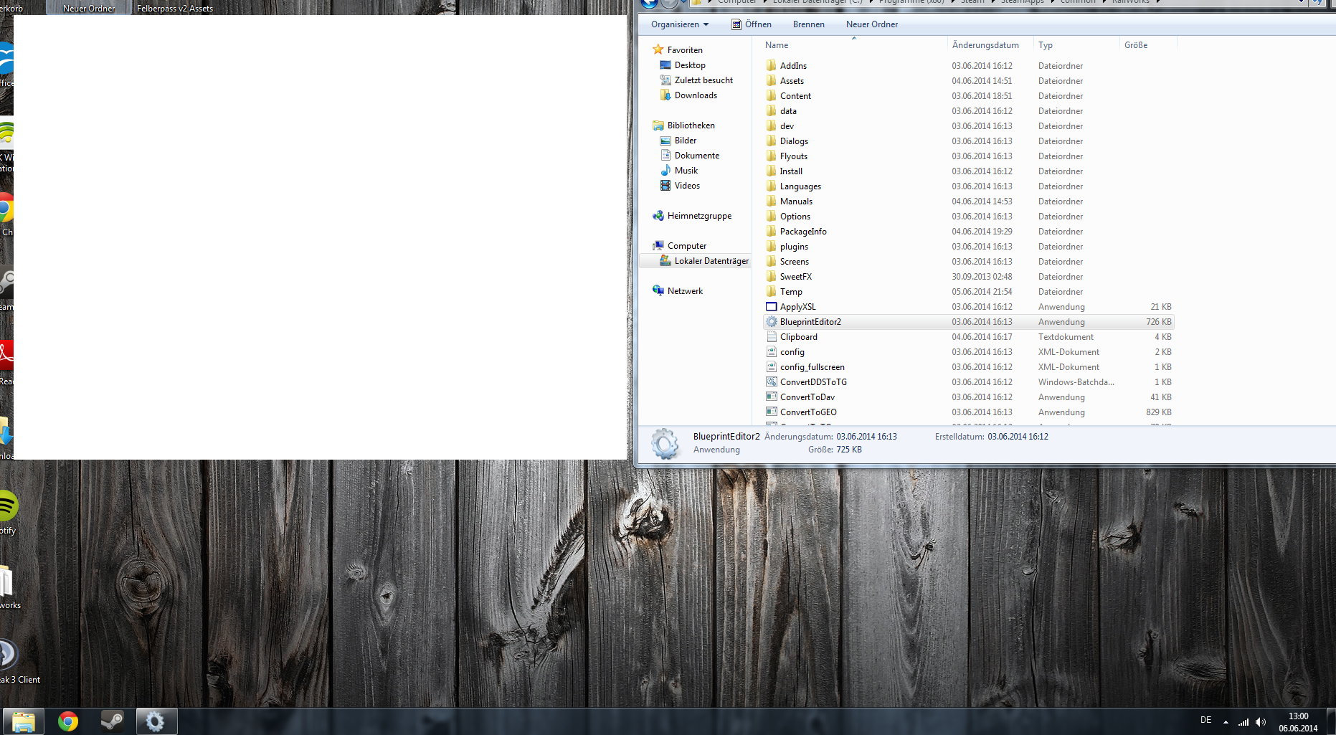The width and height of the screenshot is (1336, 735).
Task: Show hidden system tray icons
Action: [x=1226, y=722]
